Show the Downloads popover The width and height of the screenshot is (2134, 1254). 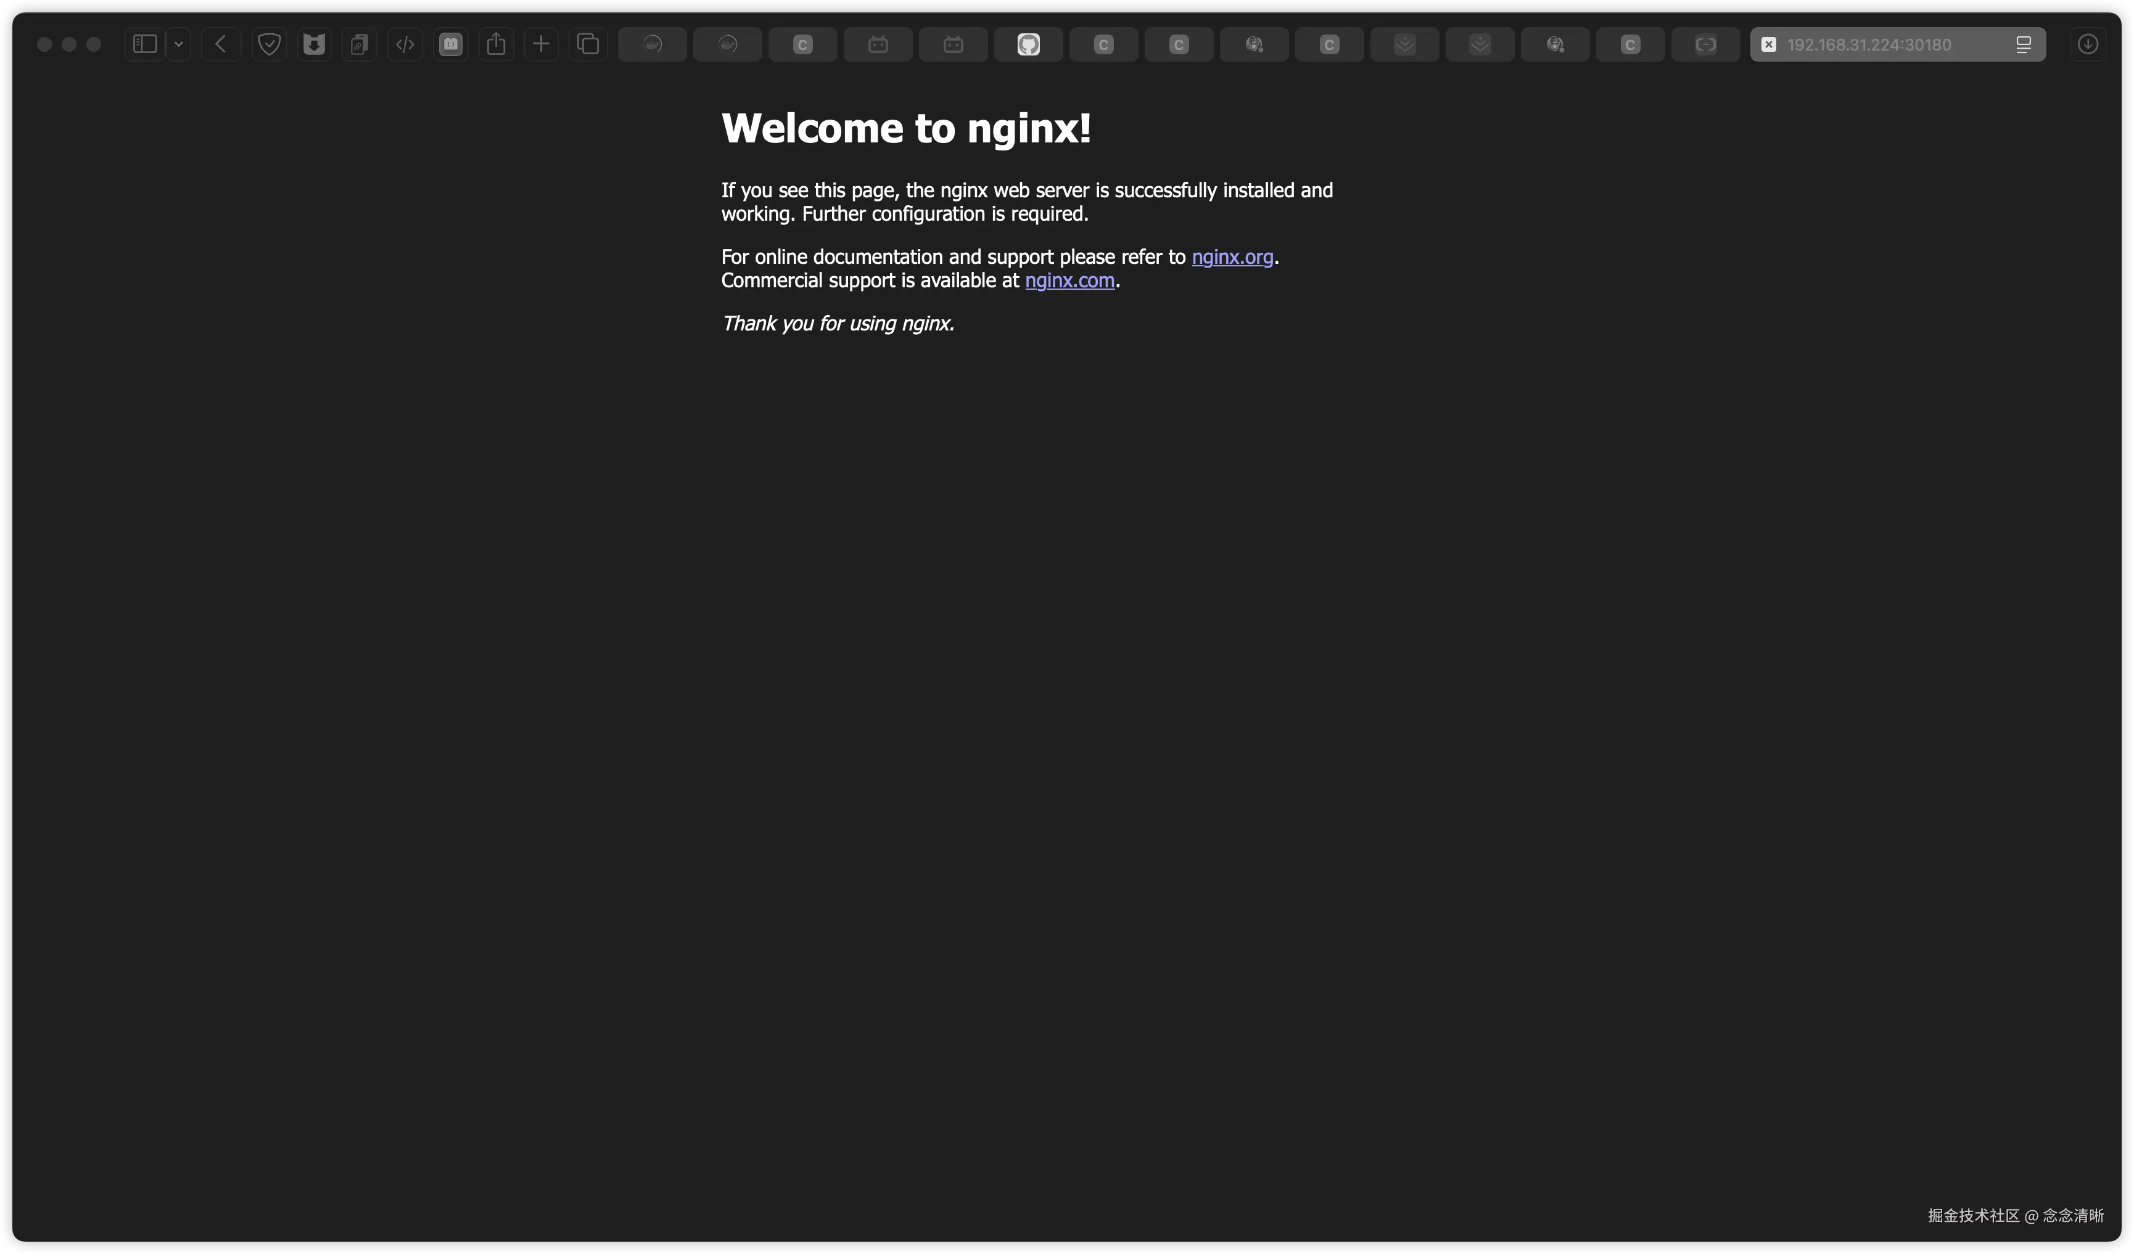point(2087,44)
